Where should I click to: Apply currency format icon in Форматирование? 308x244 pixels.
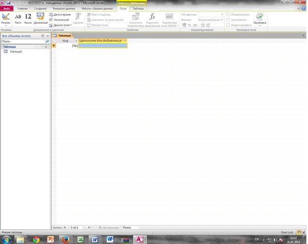coord(184,25)
